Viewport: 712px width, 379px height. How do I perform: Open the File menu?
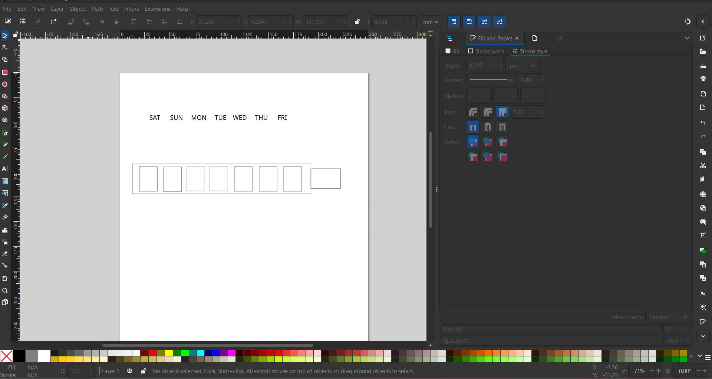7,9
